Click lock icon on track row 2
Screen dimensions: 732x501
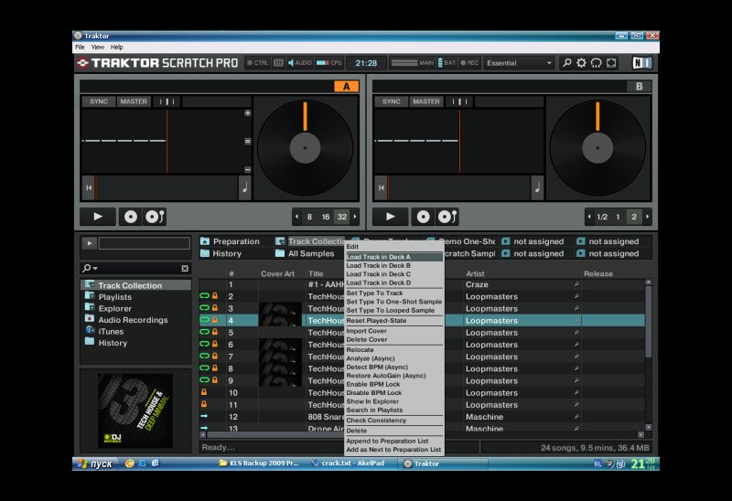(x=215, y=295)
